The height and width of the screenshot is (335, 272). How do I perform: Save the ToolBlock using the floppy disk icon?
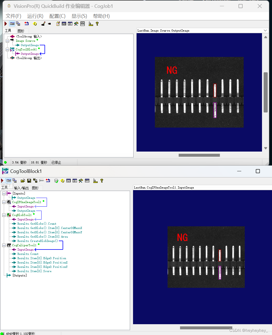click(x=29, y=181)
